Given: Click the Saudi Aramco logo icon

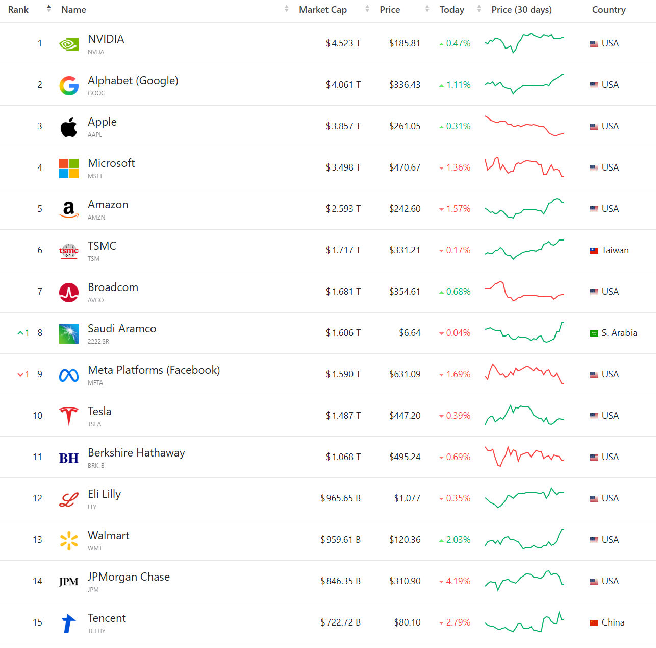Looking at the screenshot, I should 69,334.
